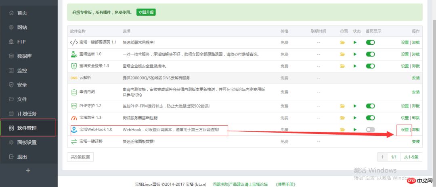Click the anchor icon of 宝塔WebHook
The image size is (436, 187).
74,129
